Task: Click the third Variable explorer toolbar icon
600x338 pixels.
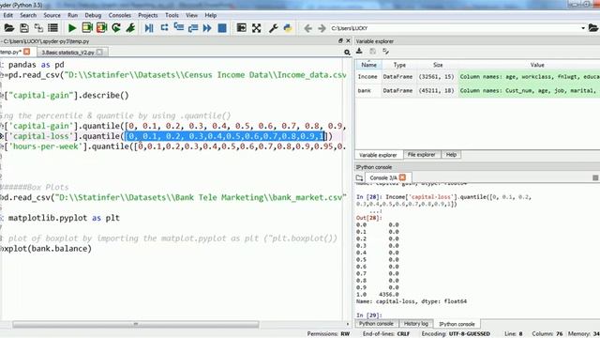Action: [x=385, y=52]
